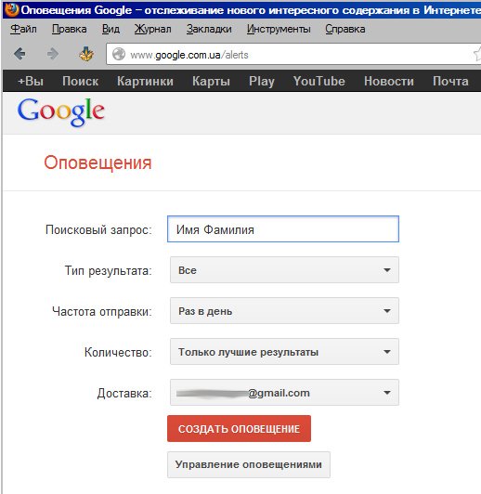Open the Закладки menu
Viewport: 481px width, 494px height.
pos(209,29)
